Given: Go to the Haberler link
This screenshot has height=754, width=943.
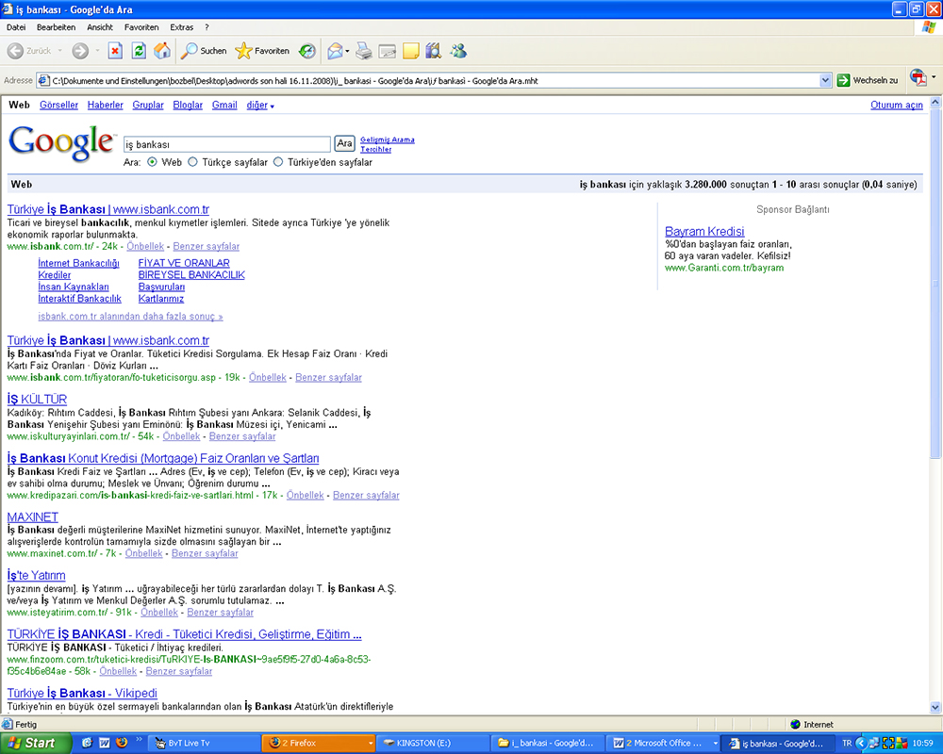Looking at the screenshot, I should pos(106,106).
